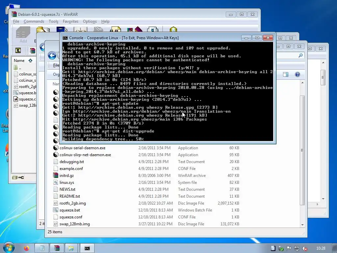Image resolution: width=337 pixels, height=253 pixels.
Task: Select example.conf file in Explorer
Action: point(71,168)
